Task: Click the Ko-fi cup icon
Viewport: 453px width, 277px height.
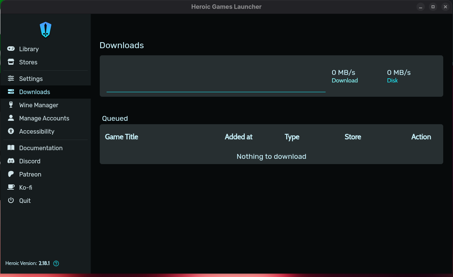Action: coord(11,187)
